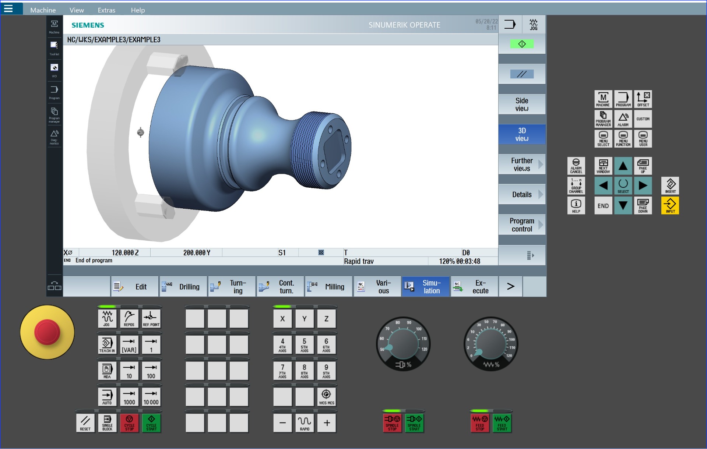Expand the Details softkey
Image resolution: width=707 pixels, height=449 pixels.
(522, 194)
